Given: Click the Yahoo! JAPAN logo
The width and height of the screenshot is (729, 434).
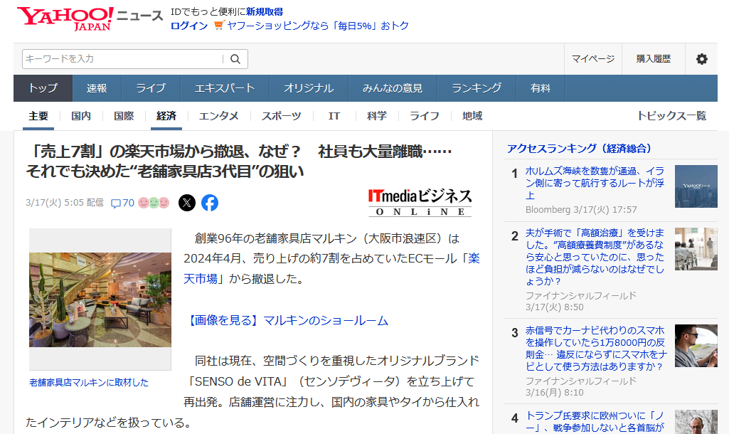Looking at the screenshot, I should click(65, 18).
